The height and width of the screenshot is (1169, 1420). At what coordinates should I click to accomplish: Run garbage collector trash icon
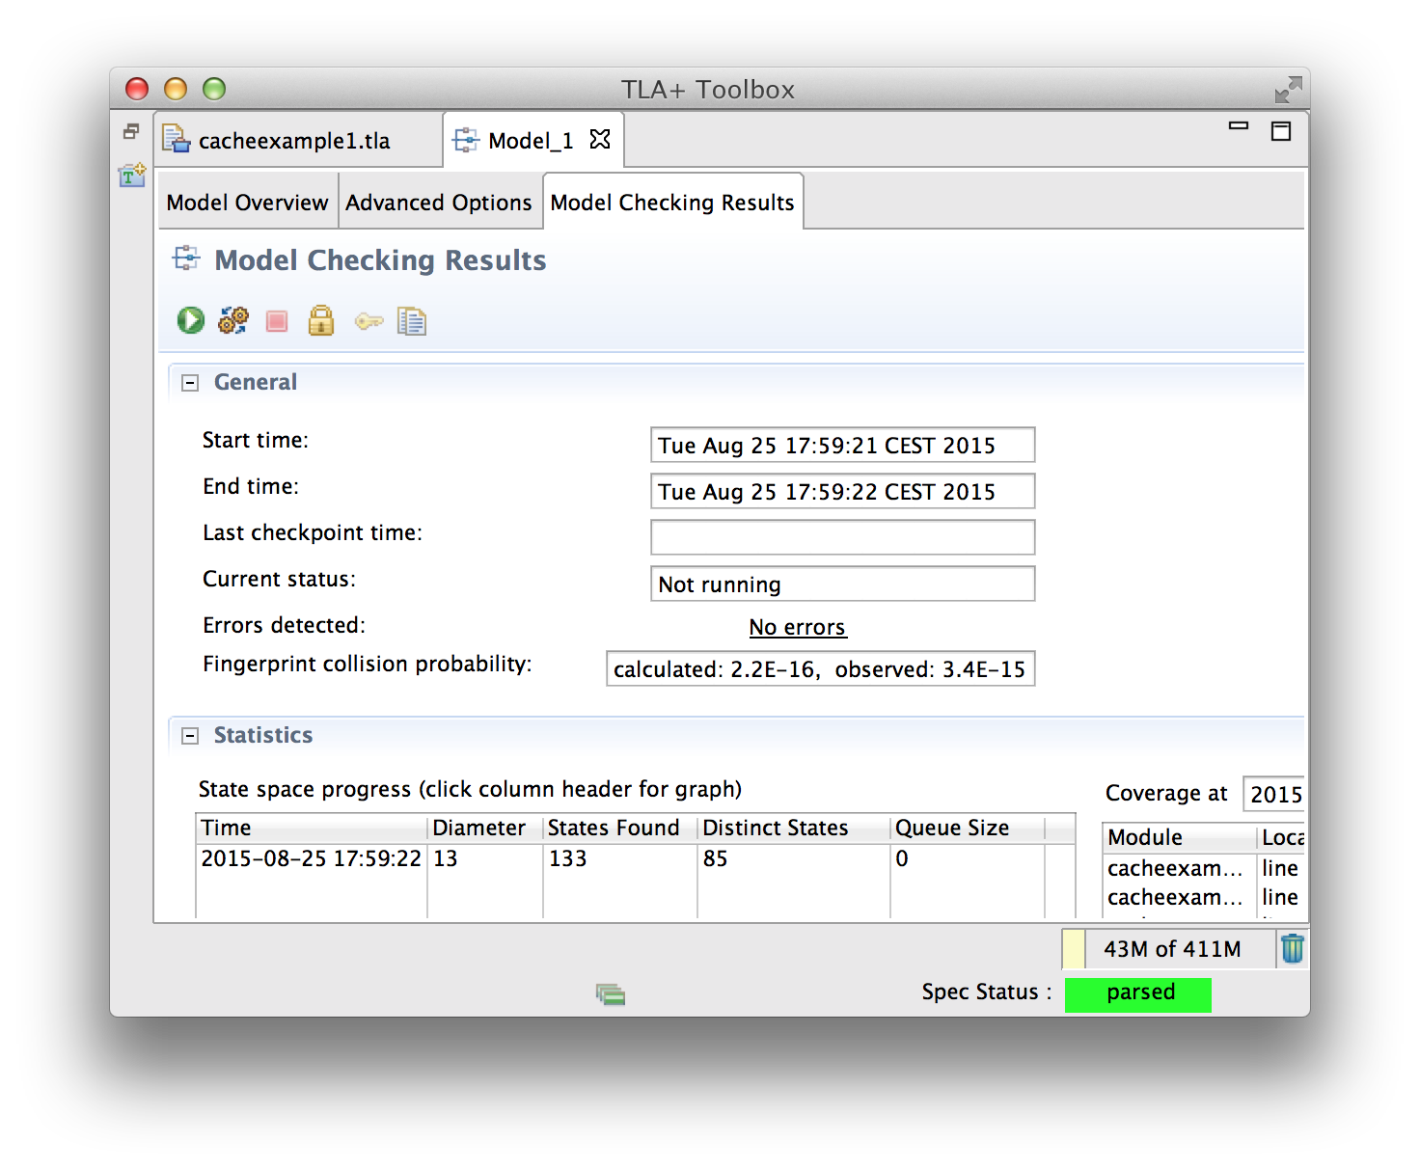pos(1292,949)
